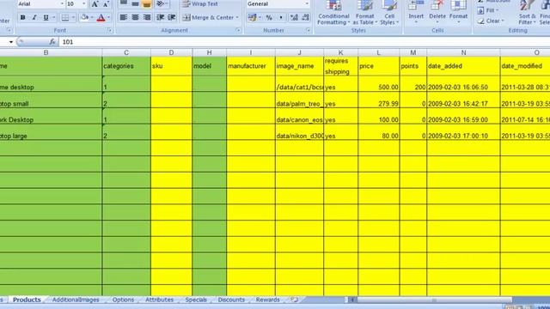This screenshot has height=309, width=550.
Task: Click the Insert Worksheet tab icon
Action: click(x=295, y=300)
